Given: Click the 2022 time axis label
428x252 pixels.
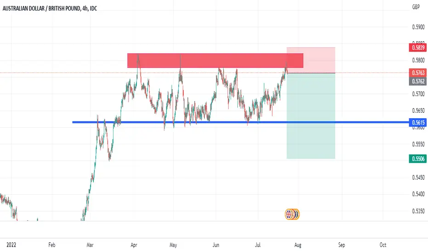Looking at the screenshot, I should tap(11, 245).
